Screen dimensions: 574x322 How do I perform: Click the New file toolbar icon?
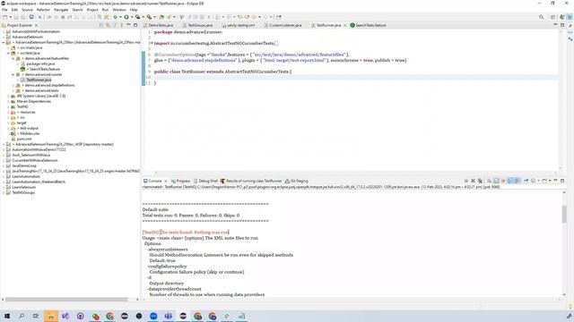(4, 17)
